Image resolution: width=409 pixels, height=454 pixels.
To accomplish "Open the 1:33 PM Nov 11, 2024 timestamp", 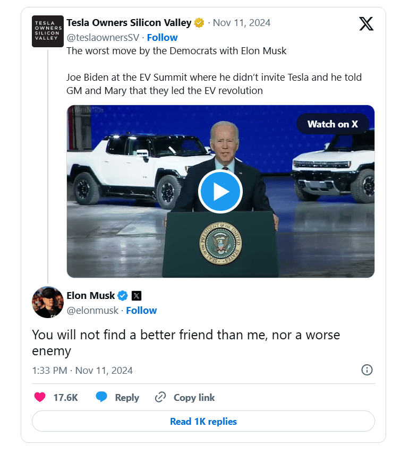I will click(82, 370).
